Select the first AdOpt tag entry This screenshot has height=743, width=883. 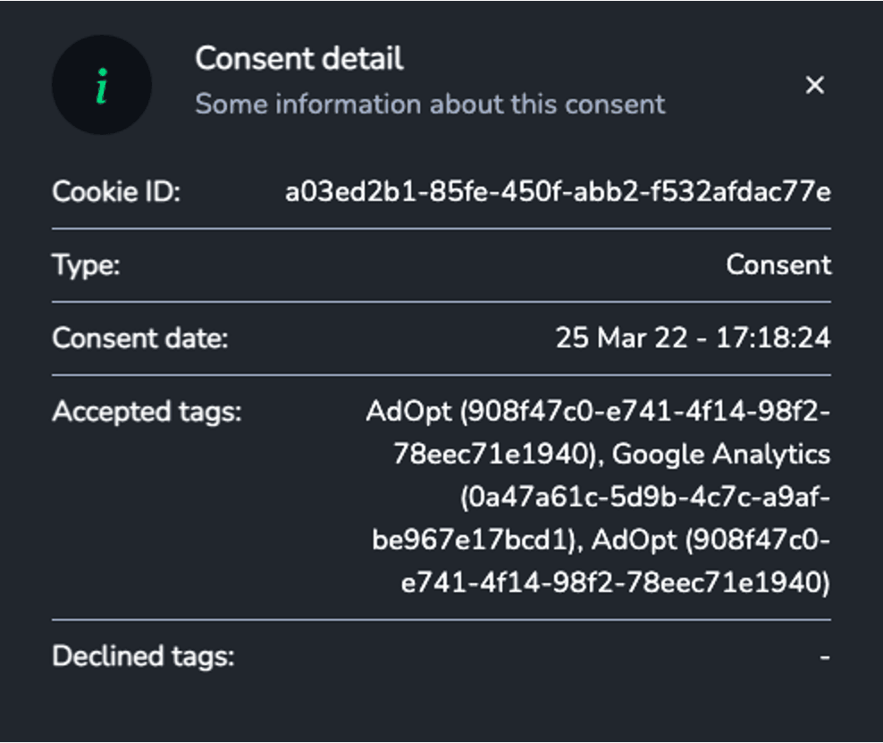[x=598, y=433]
